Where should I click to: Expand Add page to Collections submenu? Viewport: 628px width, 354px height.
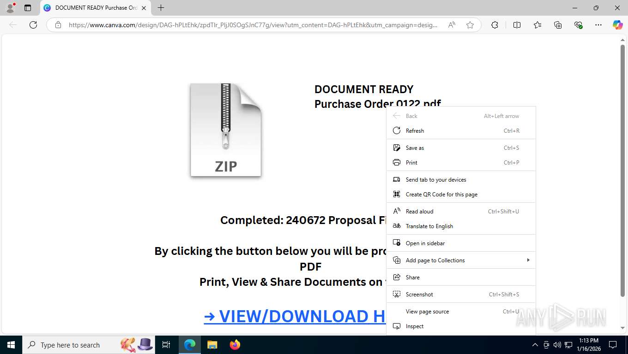[461, 260]
